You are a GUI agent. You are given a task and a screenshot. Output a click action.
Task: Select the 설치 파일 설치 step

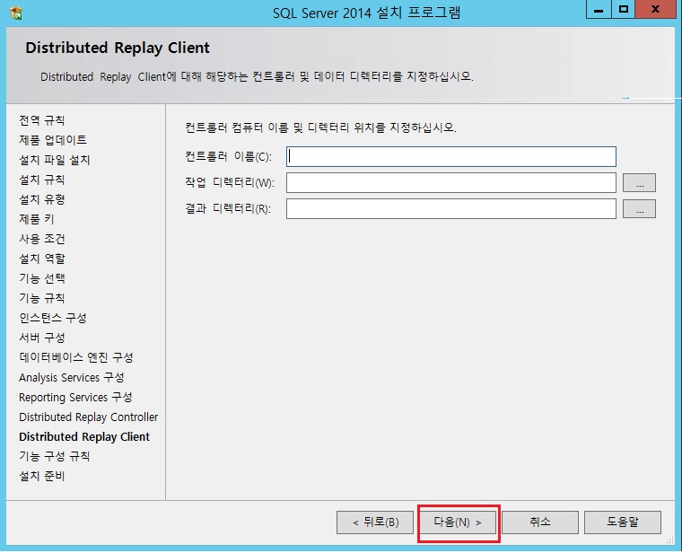55,160
